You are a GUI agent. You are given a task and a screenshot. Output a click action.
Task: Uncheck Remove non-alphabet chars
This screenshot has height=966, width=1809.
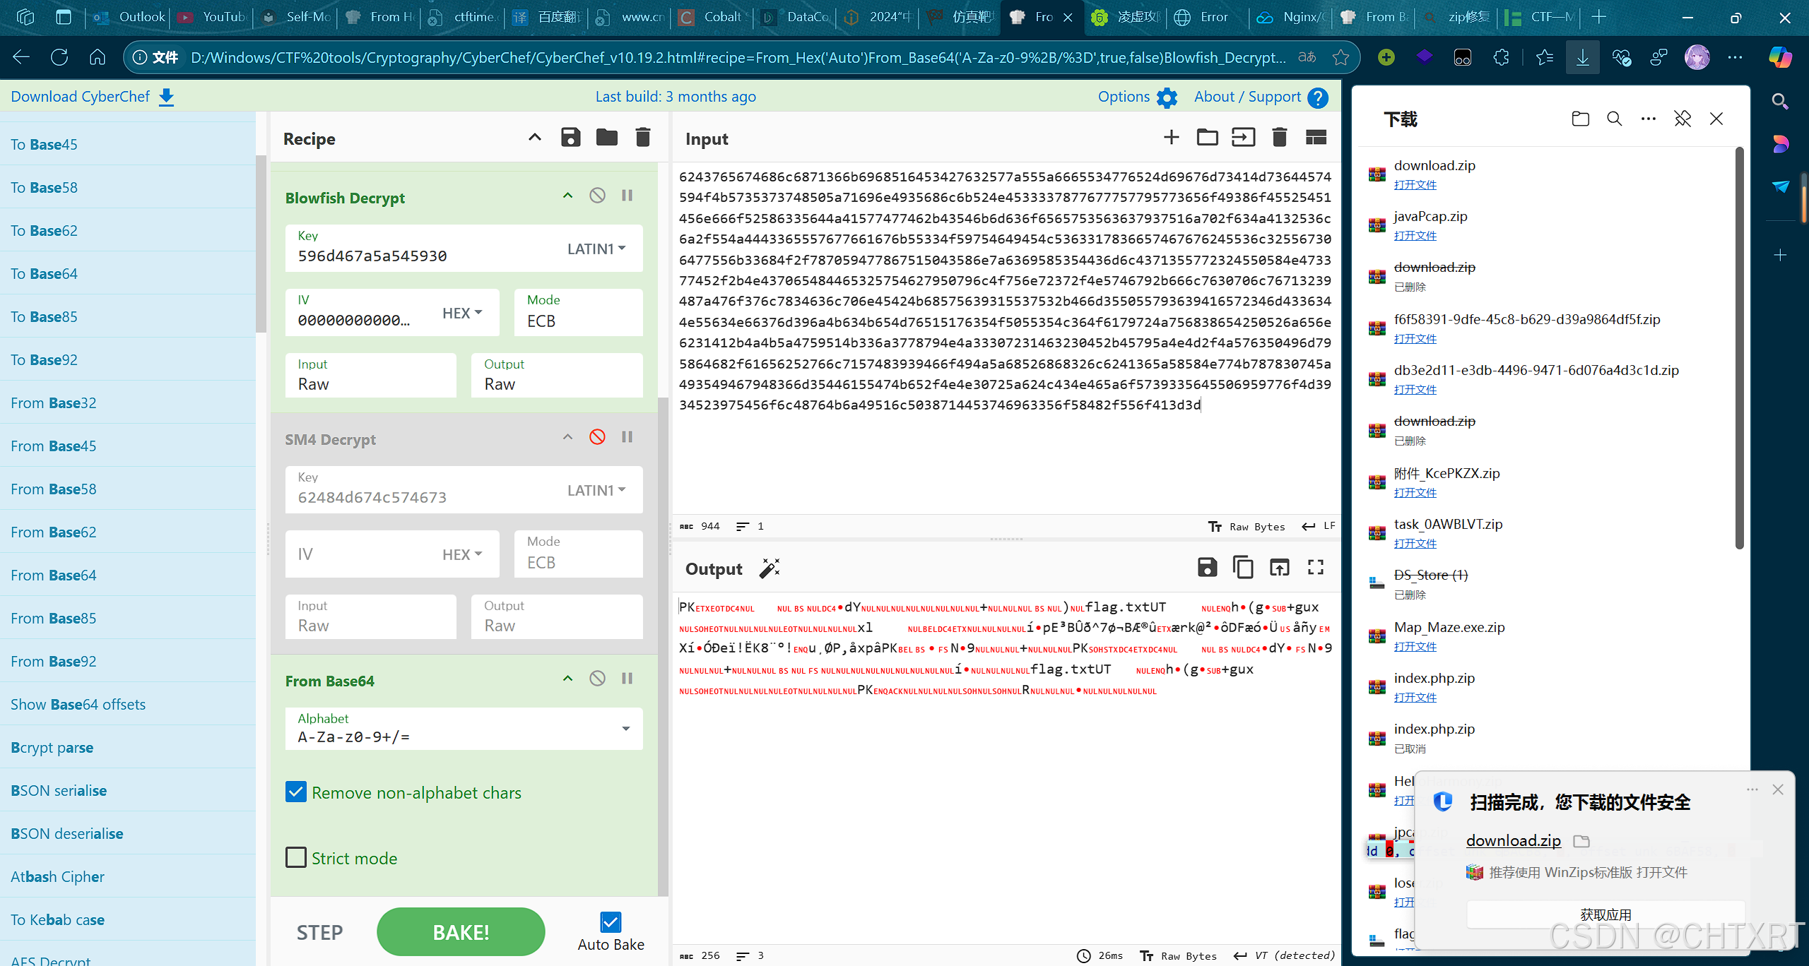coord(296,792)
